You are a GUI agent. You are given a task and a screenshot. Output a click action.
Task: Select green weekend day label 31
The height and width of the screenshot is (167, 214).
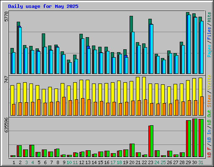[201, 162]
